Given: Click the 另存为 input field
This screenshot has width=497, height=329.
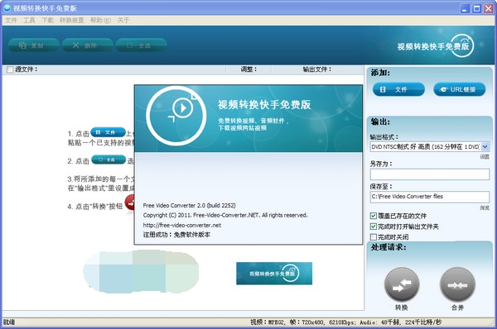Looking at the screenshot, I should 429,174.
